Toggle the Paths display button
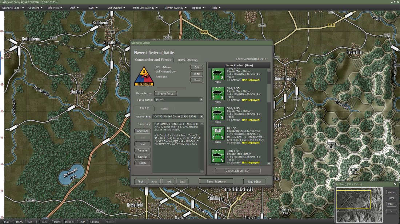The height and width of the screenshot is (224, 400). pyautogui.click(x=57, y=222)
